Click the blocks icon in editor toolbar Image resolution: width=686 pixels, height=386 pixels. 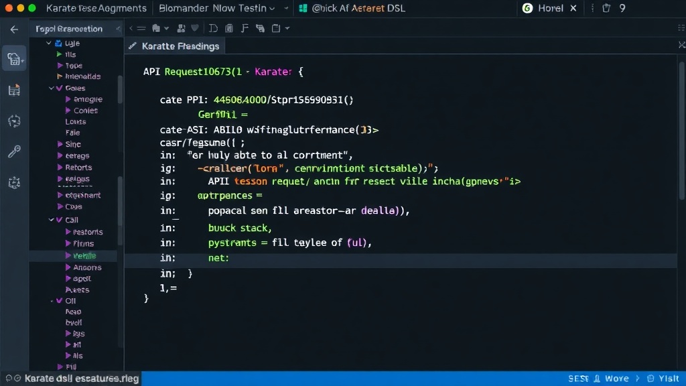pos(181,28)
